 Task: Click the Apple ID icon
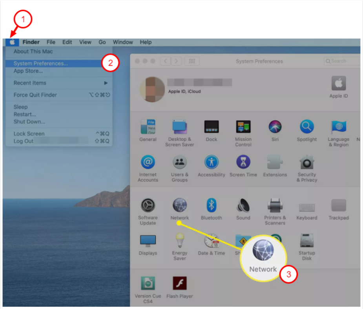tap(339, 83)
